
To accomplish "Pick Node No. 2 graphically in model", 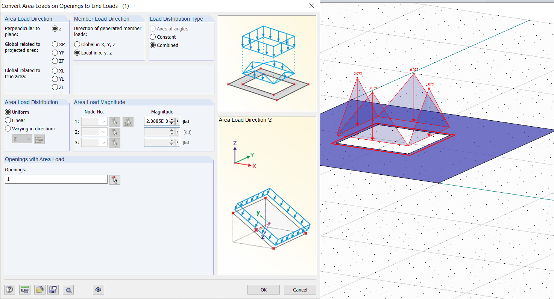I will 115,132.
